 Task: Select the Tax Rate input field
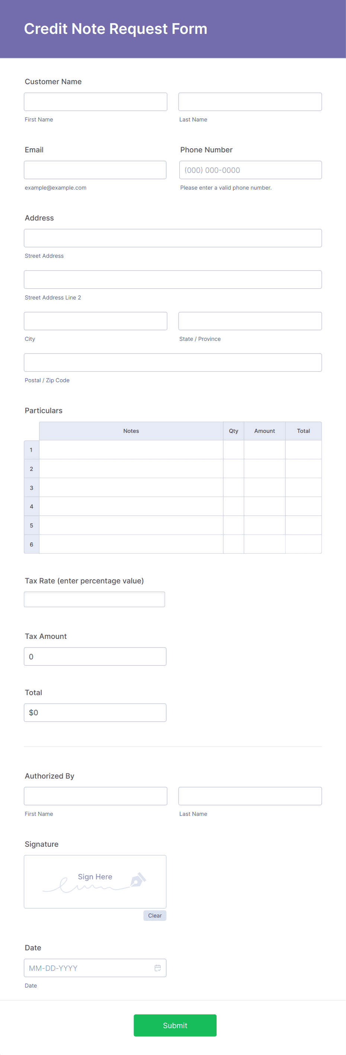94,599
